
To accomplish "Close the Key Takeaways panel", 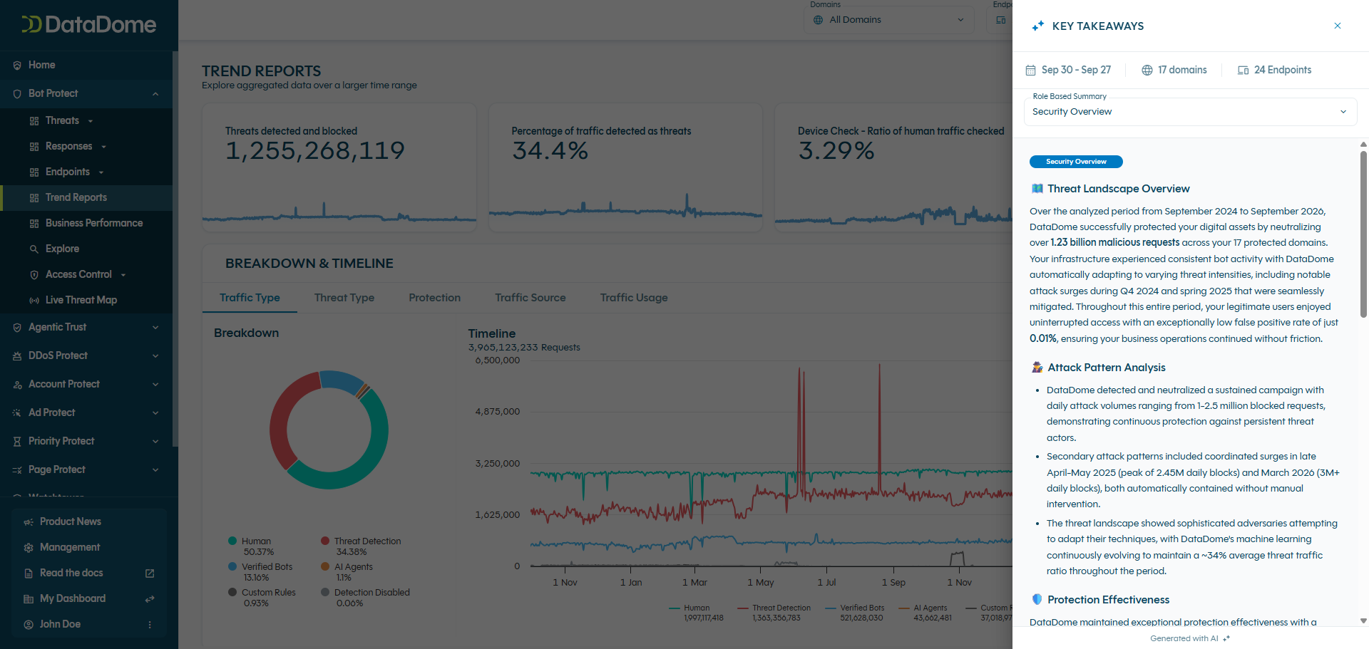I will pyautogui.click(x=1338, y=26).
